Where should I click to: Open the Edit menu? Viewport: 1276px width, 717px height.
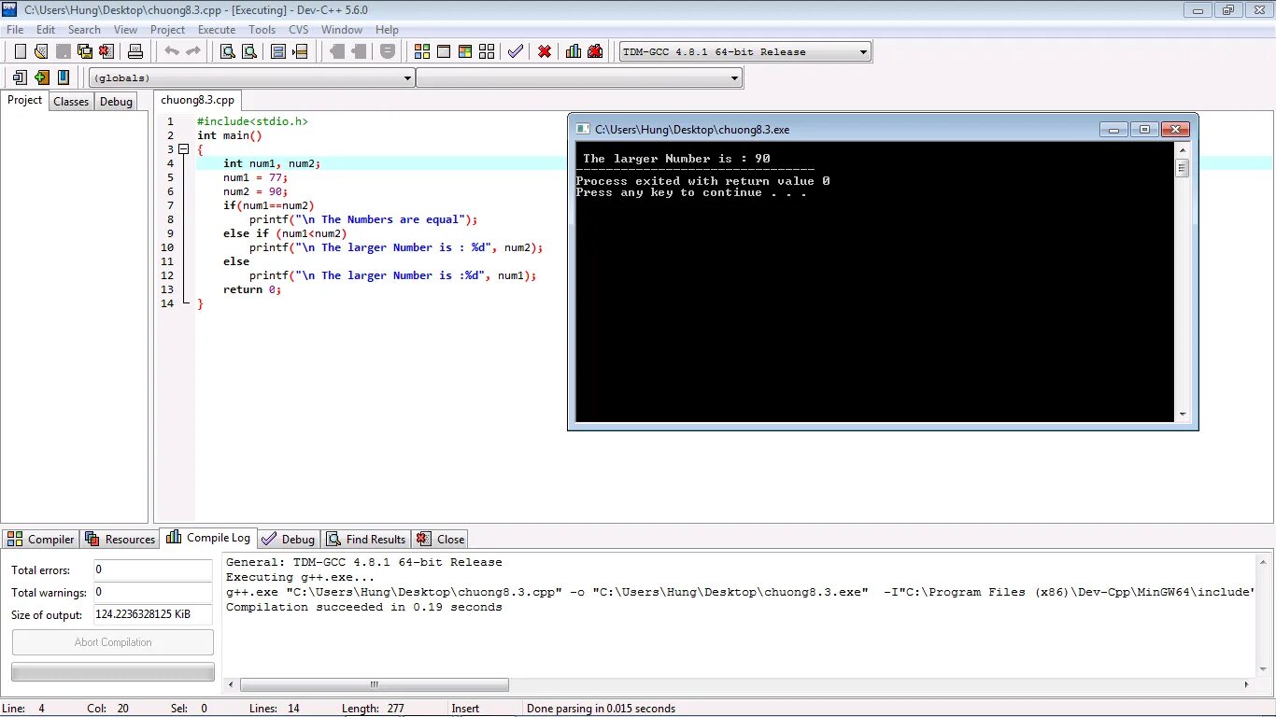(x=46, y=29)
